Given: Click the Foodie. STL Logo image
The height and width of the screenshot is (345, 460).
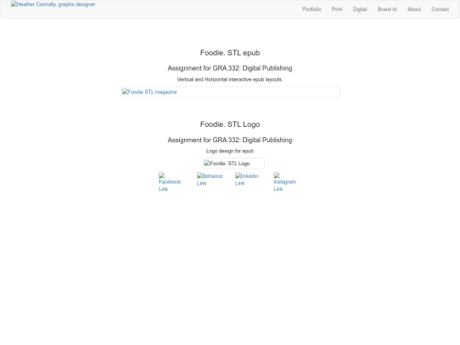Looking at the screenshot, I should click(233, 164).
